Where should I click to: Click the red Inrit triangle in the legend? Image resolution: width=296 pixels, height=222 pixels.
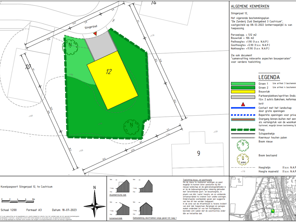coord(243,104)
